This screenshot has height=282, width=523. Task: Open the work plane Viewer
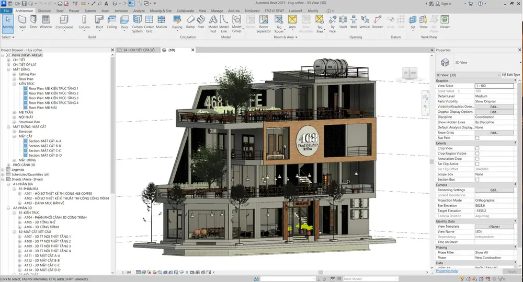tap(445, 22)
